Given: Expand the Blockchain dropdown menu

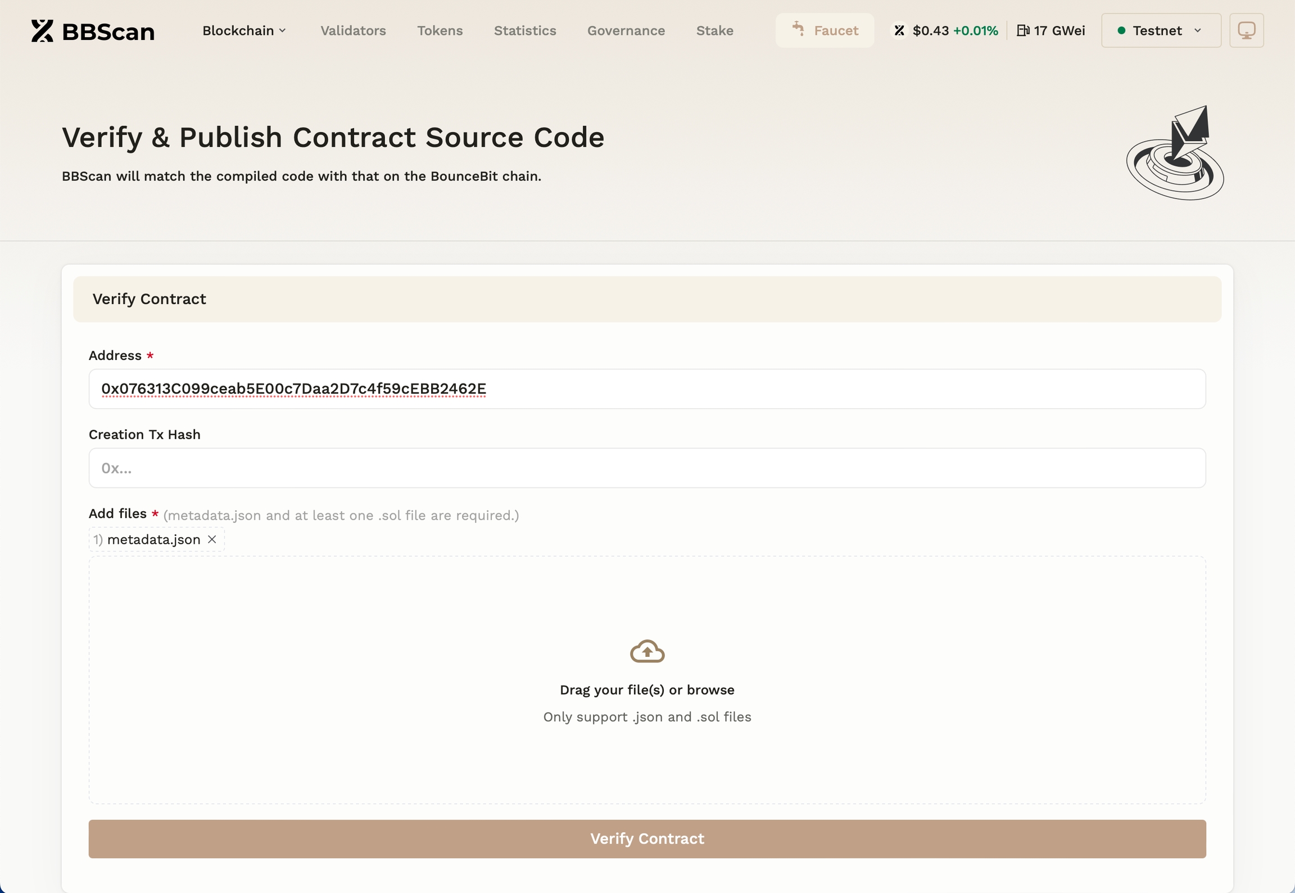Looking at the screenshot, I should 244,30.
